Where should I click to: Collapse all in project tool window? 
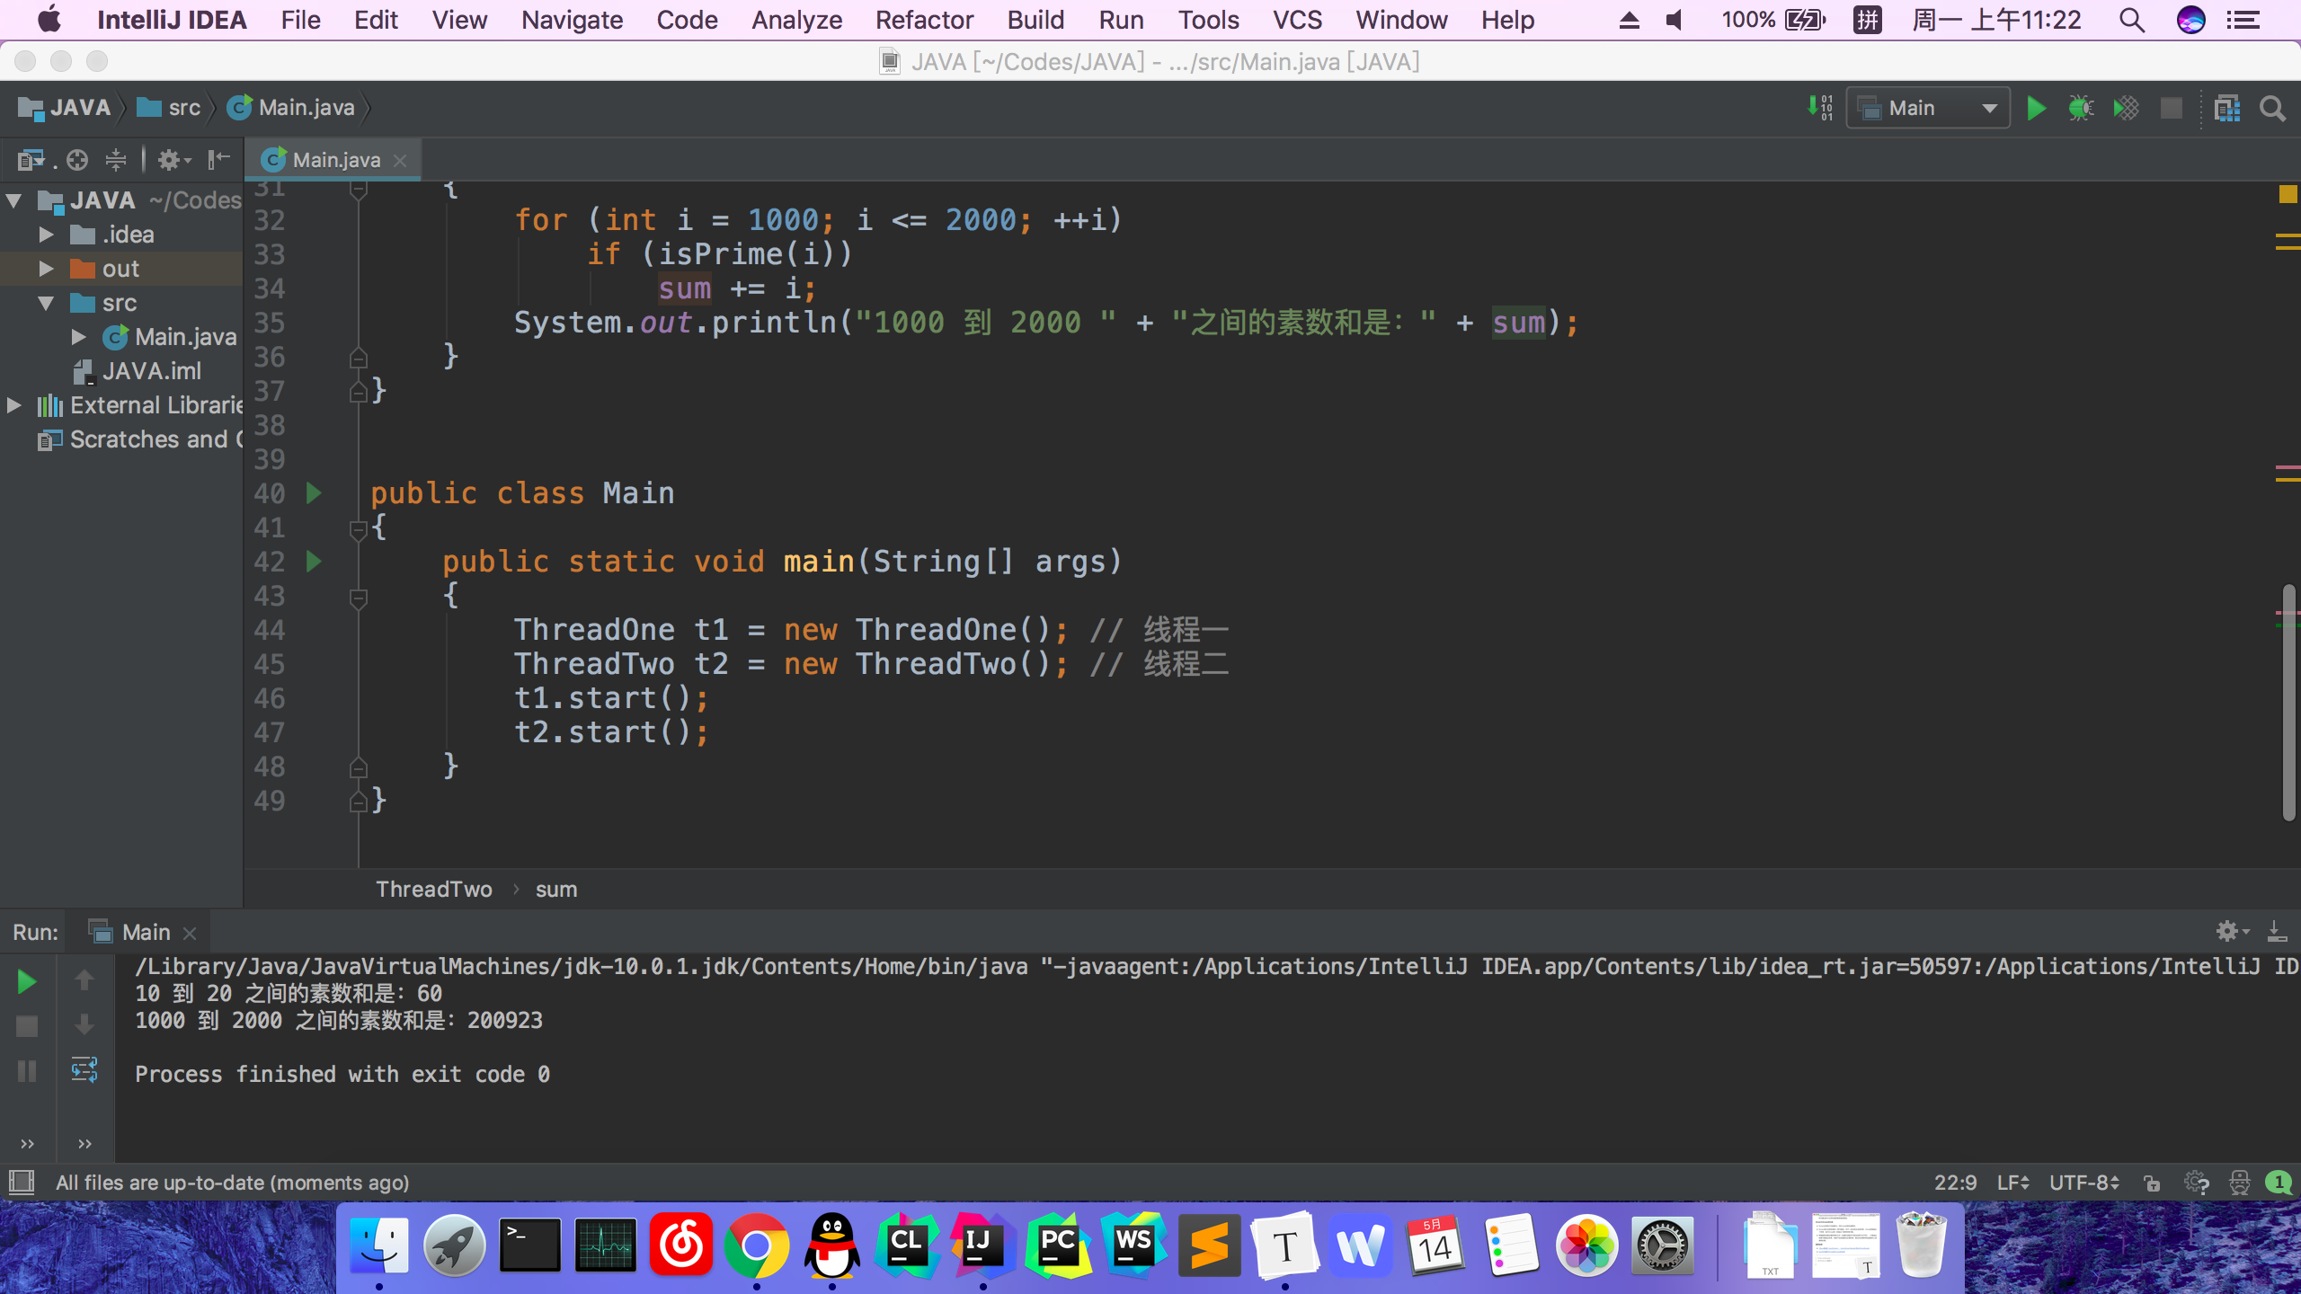point(116,160)
